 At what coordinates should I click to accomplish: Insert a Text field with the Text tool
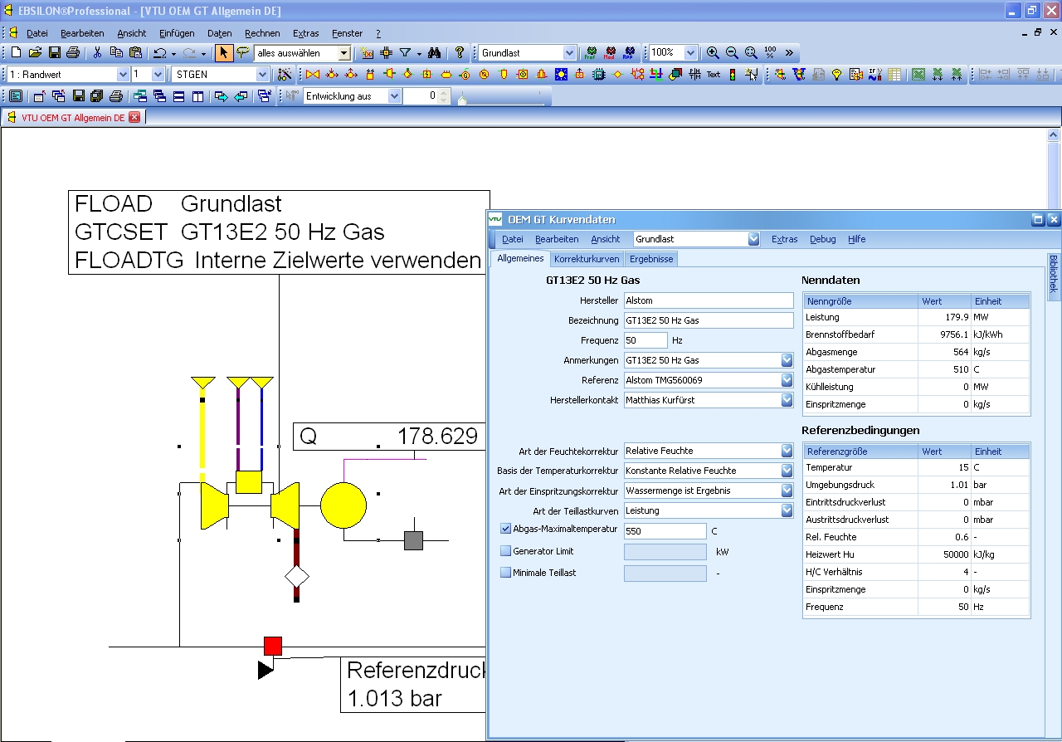pyautogui.click(x=714, y=75)
